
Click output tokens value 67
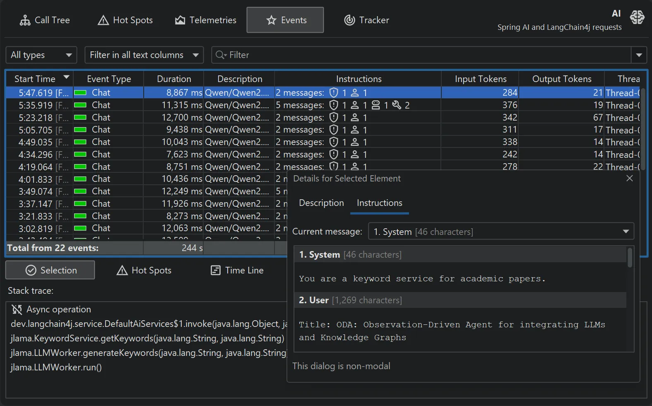click(598, 118)
